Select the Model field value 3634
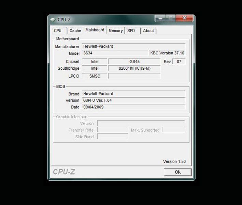The height and width of the screenshot is (205, 242). point(115,53)
